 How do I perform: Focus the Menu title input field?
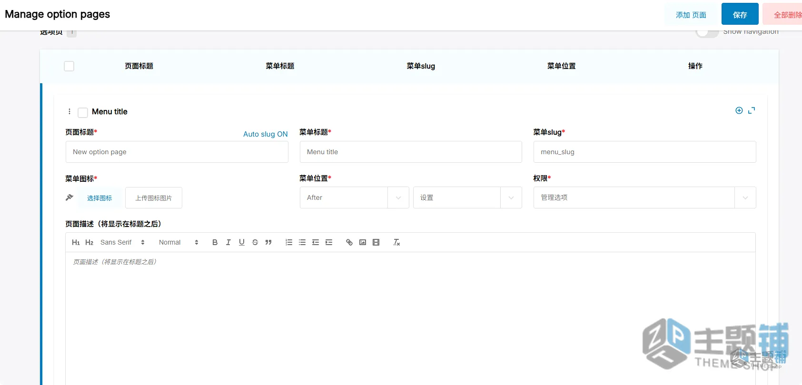click(411, 152)
